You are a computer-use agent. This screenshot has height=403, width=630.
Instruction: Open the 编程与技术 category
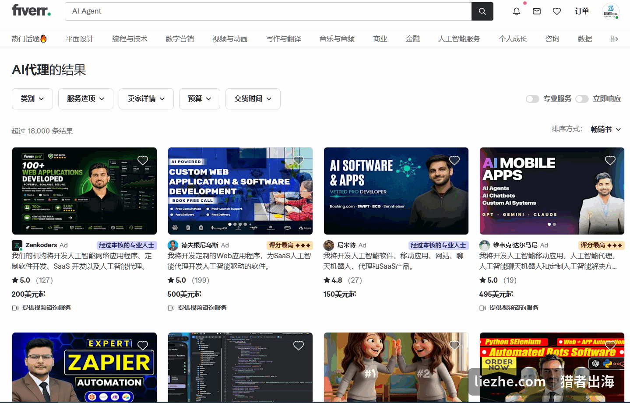coord(130,39)
